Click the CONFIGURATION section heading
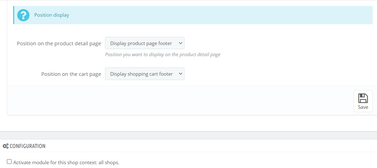Screen dimensions: 377x168 point(27,146)
